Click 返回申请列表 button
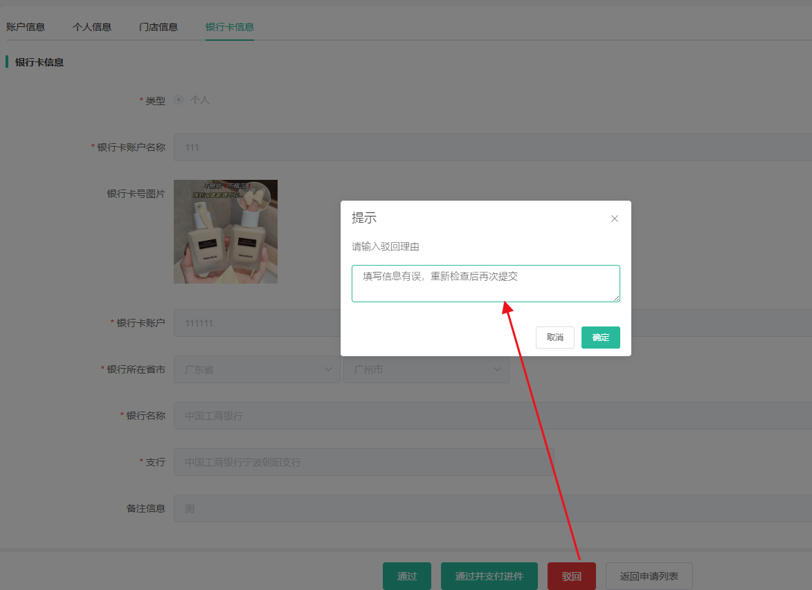812x590 pixels. coord(649,576)
